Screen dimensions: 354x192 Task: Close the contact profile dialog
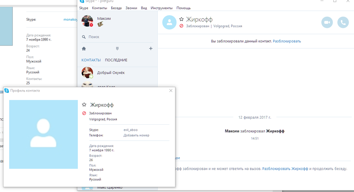171,90
